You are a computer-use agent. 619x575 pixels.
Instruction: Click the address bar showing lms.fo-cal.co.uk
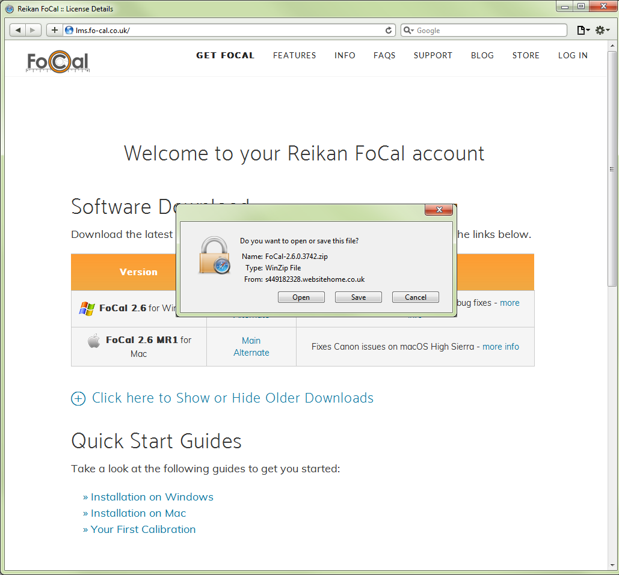pyautogui.click(x=229, y=30)
